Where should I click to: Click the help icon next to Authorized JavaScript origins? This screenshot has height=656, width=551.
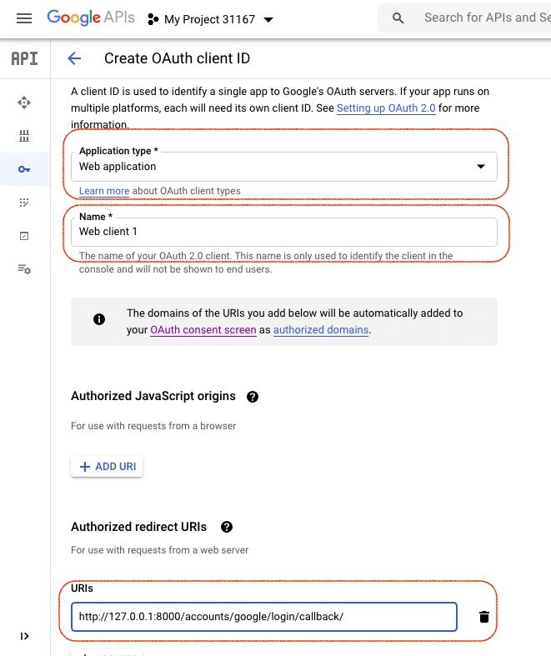click(253, 397)
